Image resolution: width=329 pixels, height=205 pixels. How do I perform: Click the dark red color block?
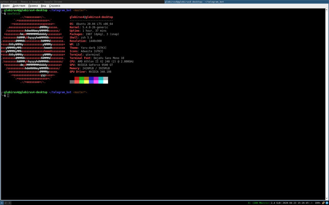click(77, 78)
